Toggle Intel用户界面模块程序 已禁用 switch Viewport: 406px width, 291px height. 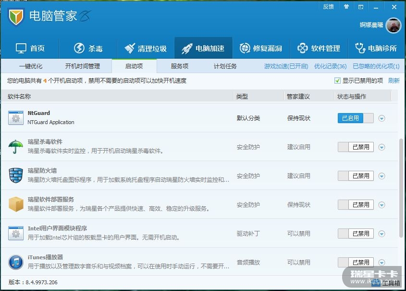pyautogui.click(x=356, y=233)
